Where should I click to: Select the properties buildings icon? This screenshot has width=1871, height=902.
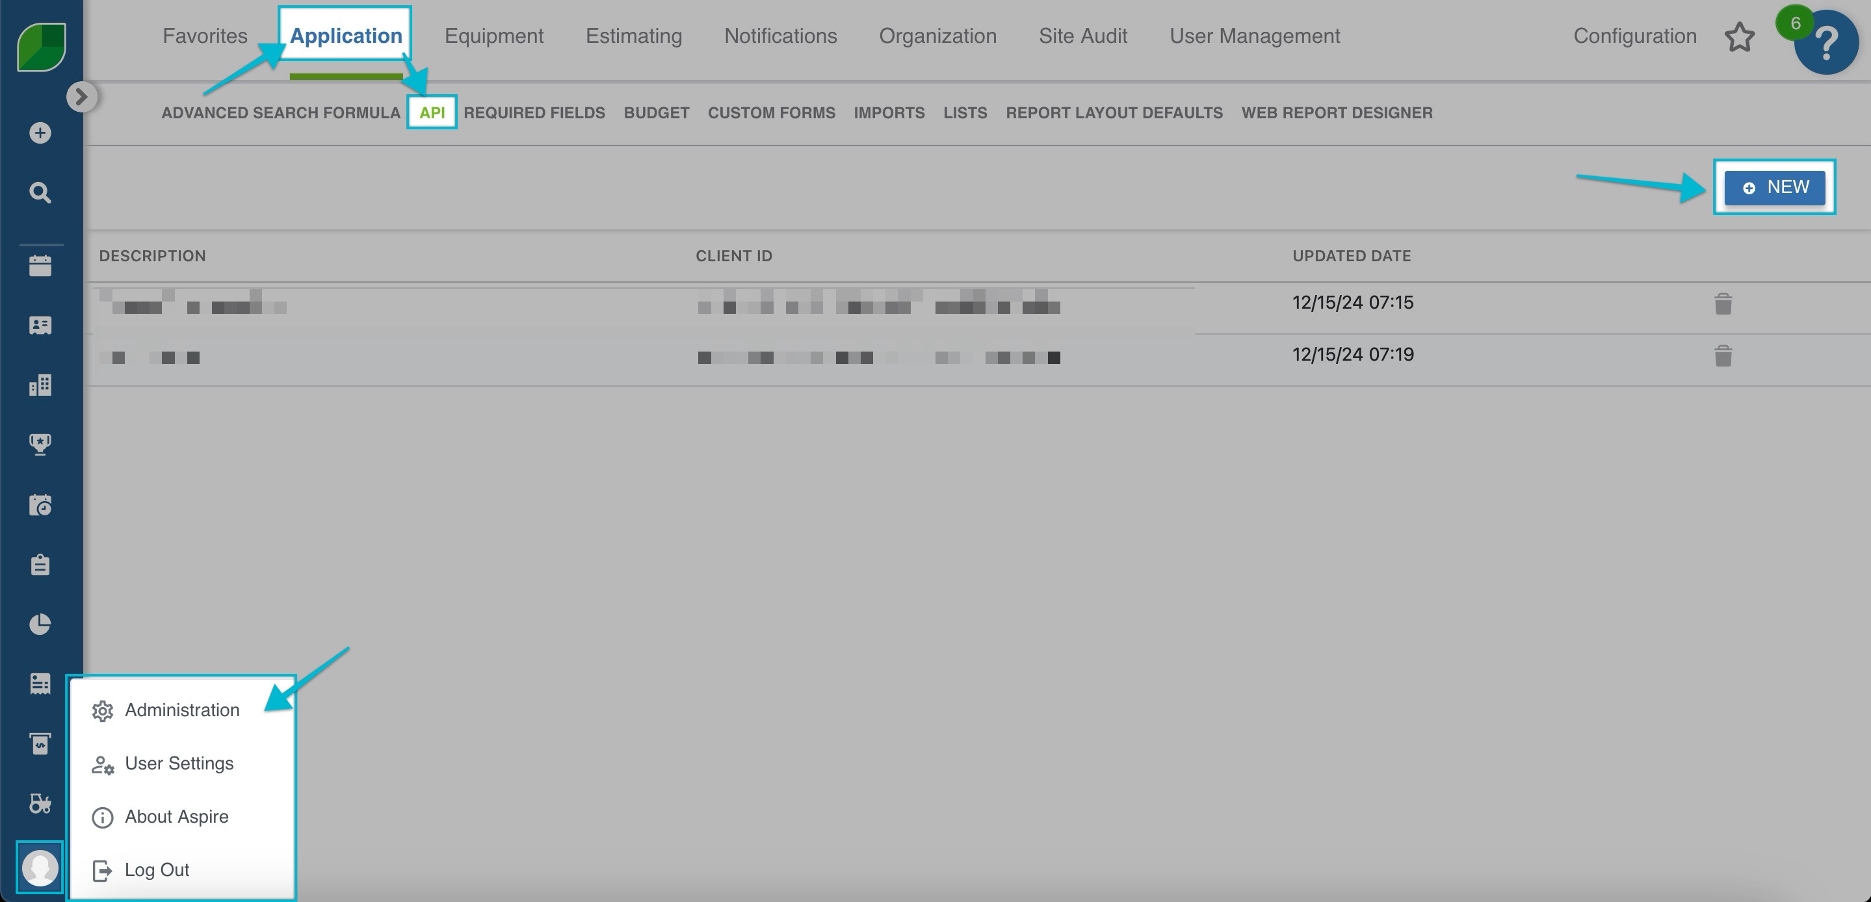(x=40, y=385)
